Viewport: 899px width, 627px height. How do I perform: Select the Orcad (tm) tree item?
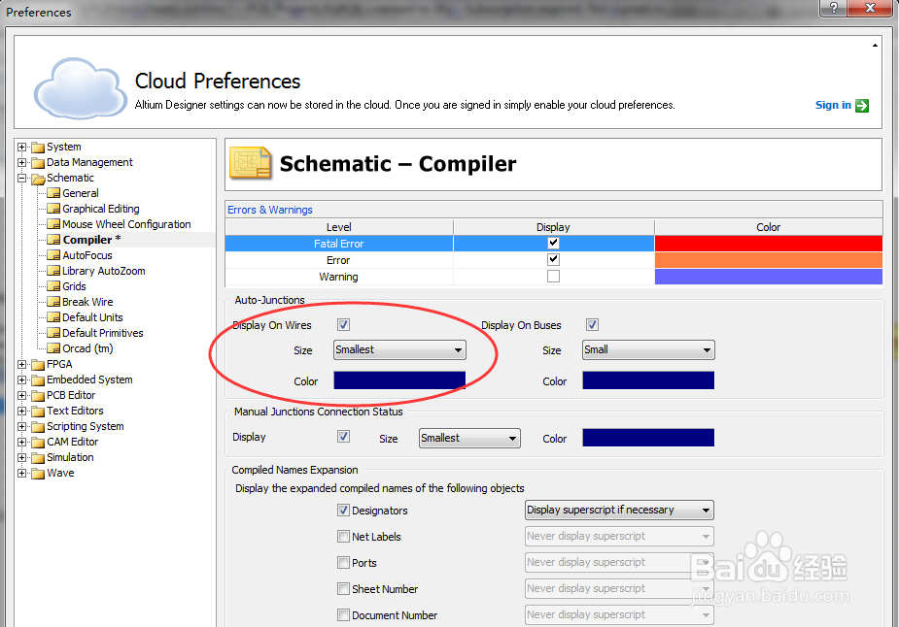point(87,348)
